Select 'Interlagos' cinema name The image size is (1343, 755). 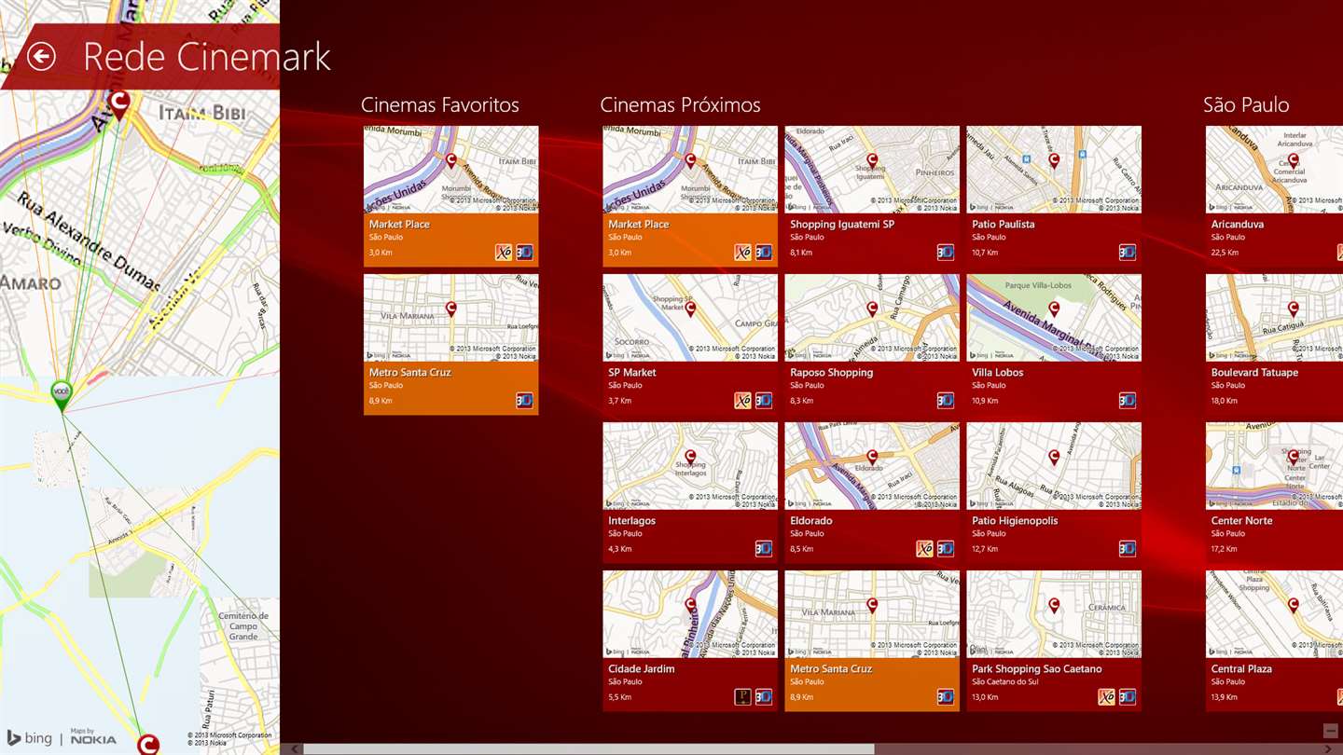click(631, 521)
